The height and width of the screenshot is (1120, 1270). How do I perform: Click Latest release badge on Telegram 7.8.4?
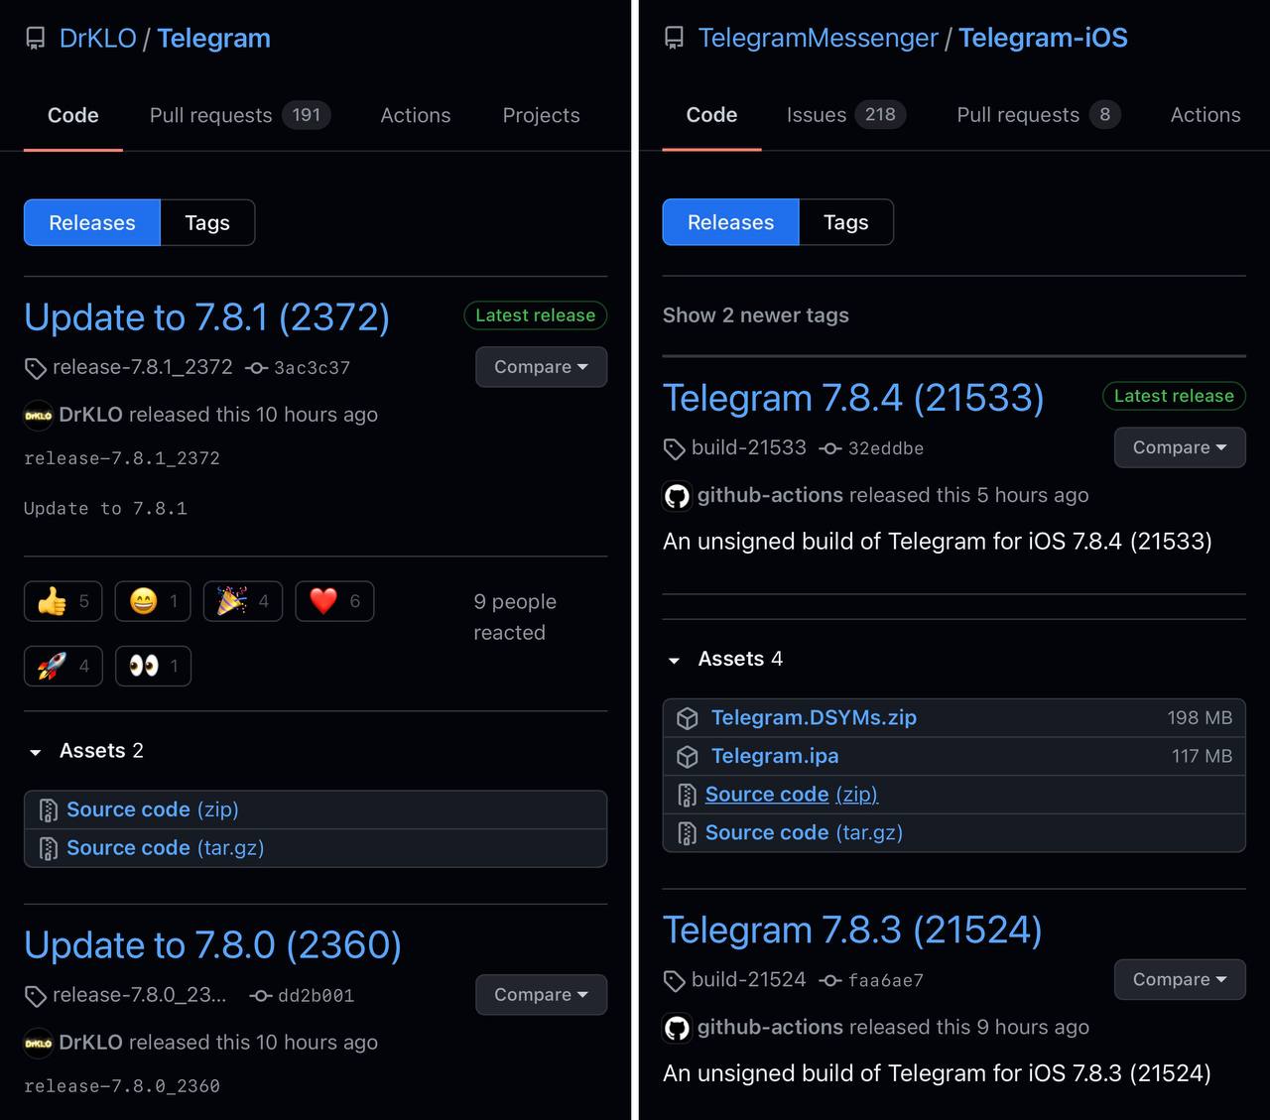1174,396
